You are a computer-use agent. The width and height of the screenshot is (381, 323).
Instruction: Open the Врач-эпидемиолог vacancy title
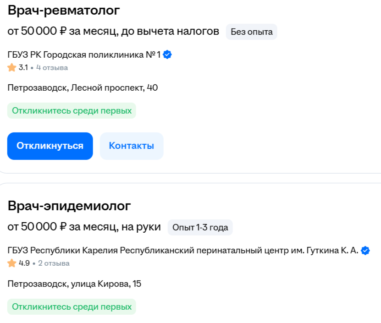69,206
